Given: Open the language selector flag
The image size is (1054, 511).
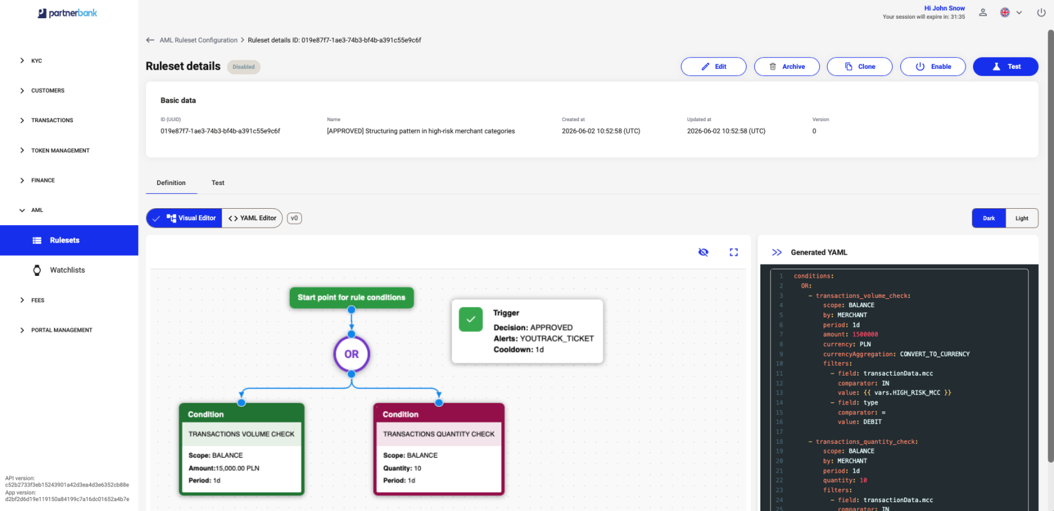Looking at the screenshot, I should [x=1004, y=13].
